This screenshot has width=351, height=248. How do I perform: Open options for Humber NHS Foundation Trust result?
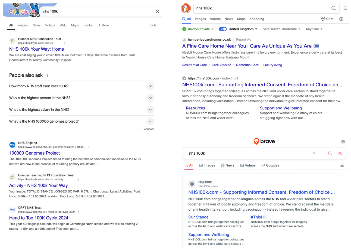65,43
